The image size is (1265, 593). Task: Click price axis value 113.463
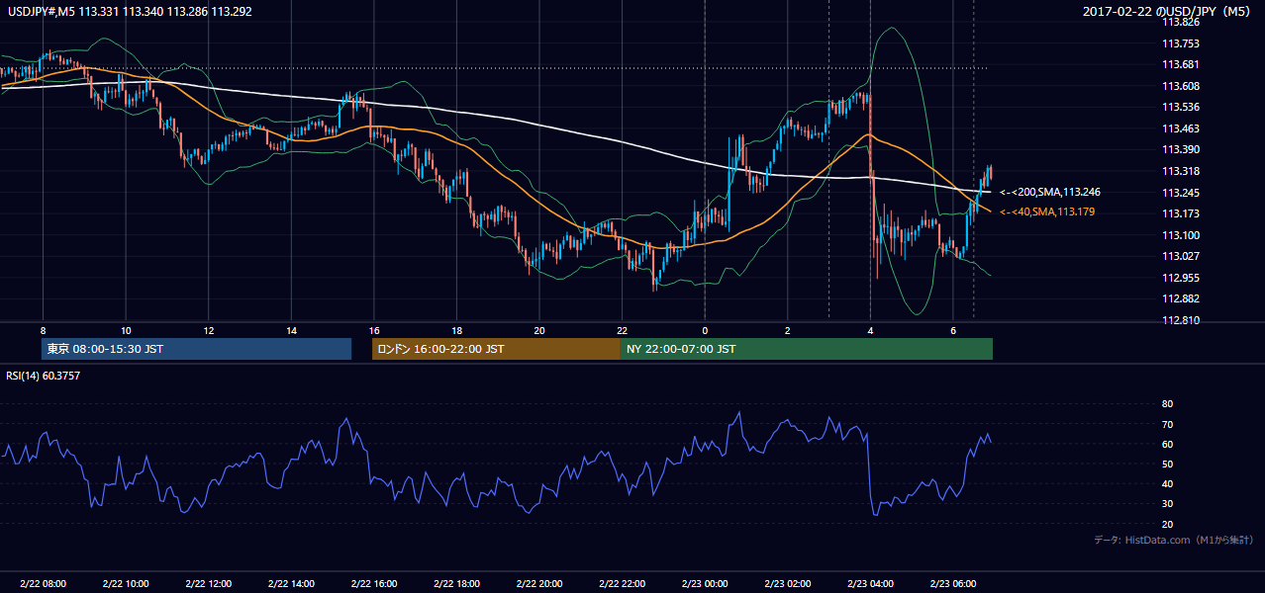coord(1182,128)
